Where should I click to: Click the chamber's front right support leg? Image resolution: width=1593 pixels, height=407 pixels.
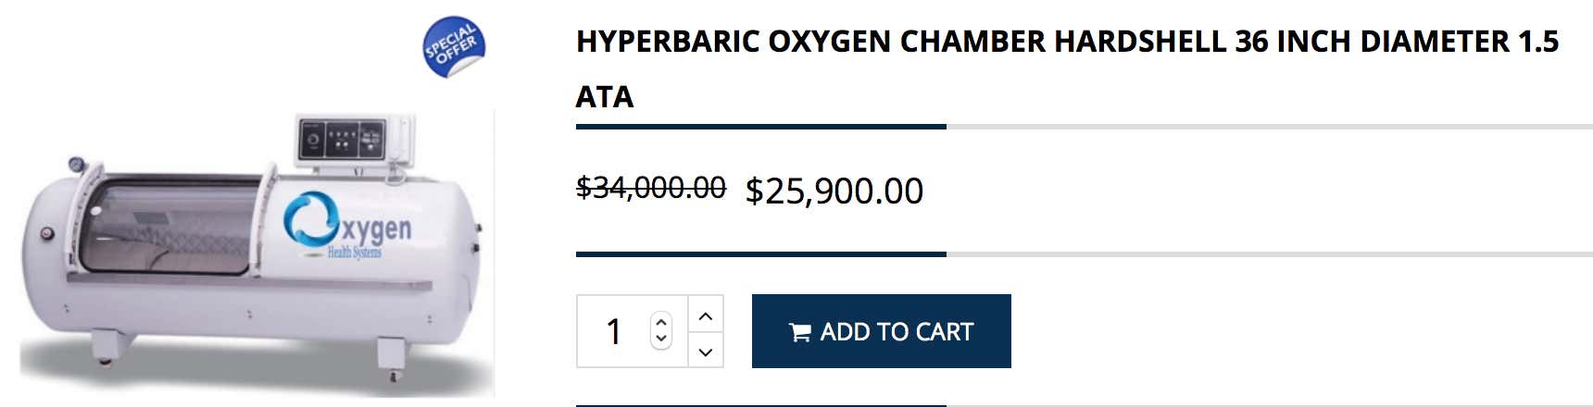(392, 356)
